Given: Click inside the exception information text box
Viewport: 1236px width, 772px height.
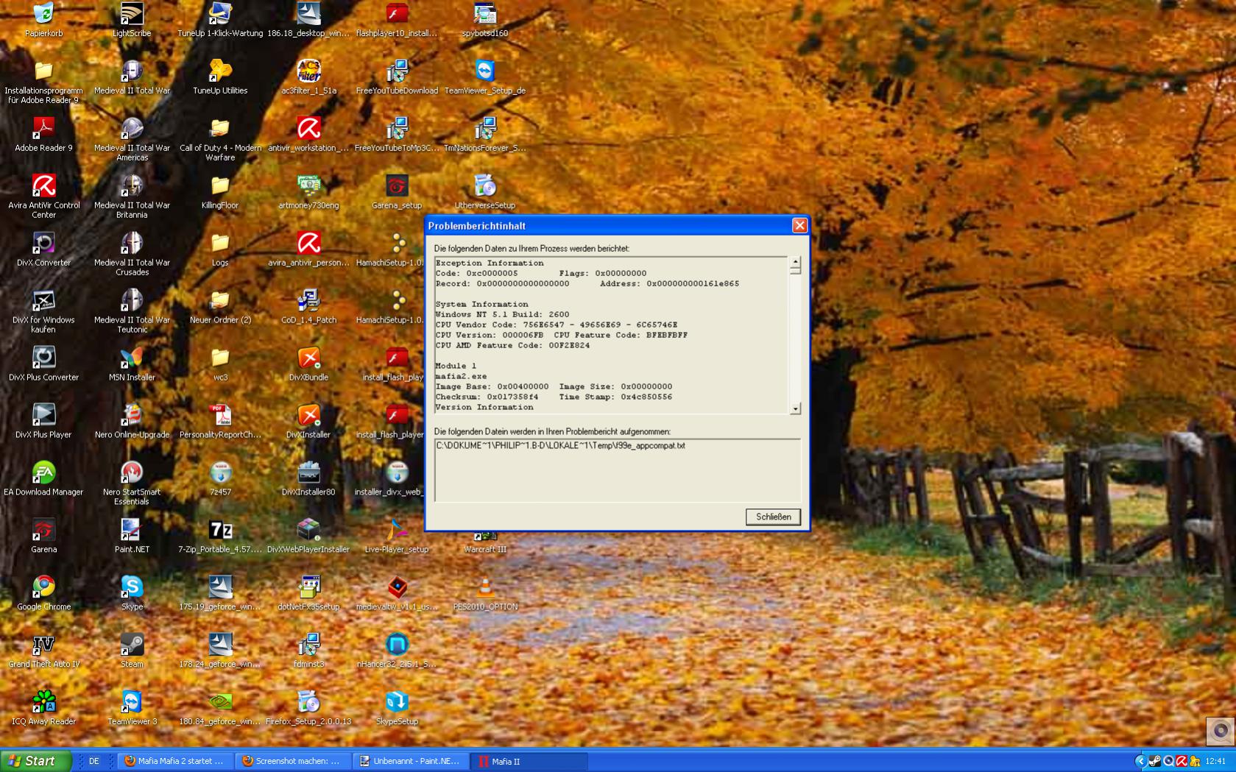Looking at the screenshot, I should (611, 335).
